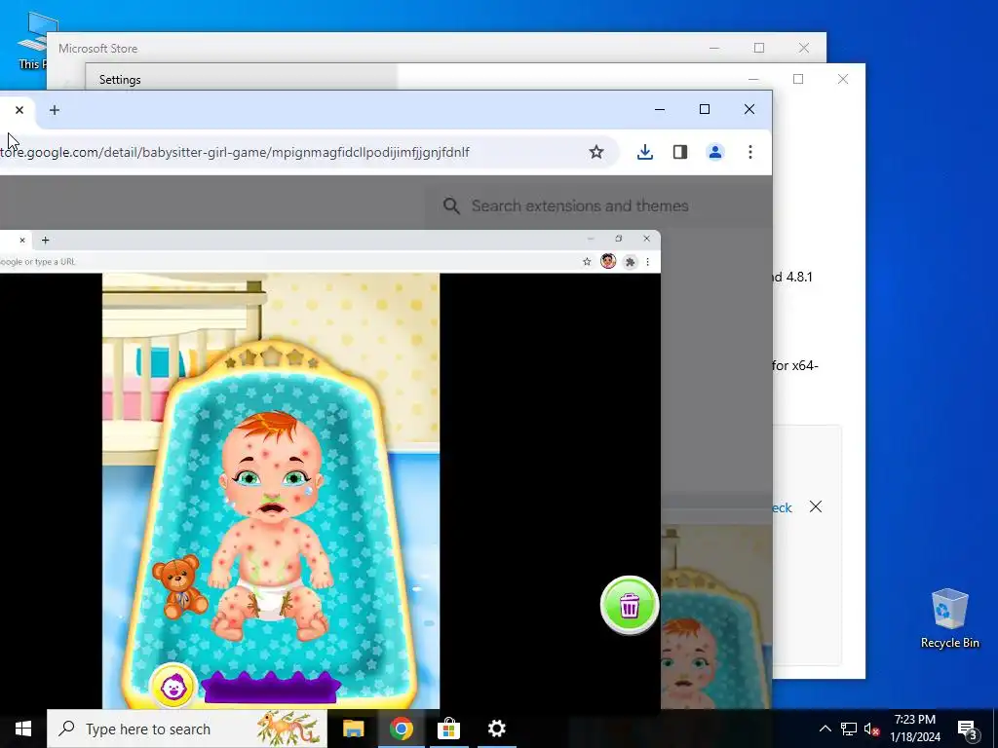Click the Microsoft Store window title
This screenshot has height=748, width=998.
[98, 49]
